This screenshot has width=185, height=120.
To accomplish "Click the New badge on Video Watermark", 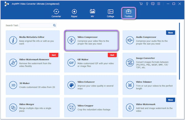I will [x=171, y=100].
